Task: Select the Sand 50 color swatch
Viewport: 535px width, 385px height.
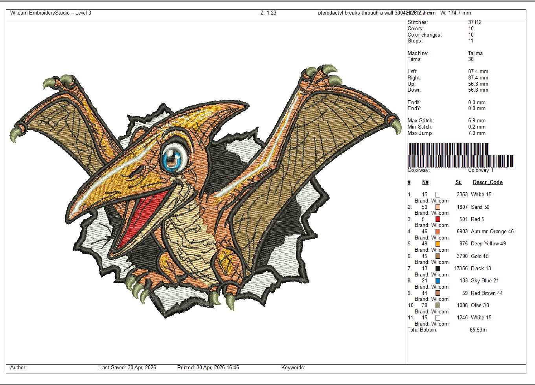Action: 438,207
